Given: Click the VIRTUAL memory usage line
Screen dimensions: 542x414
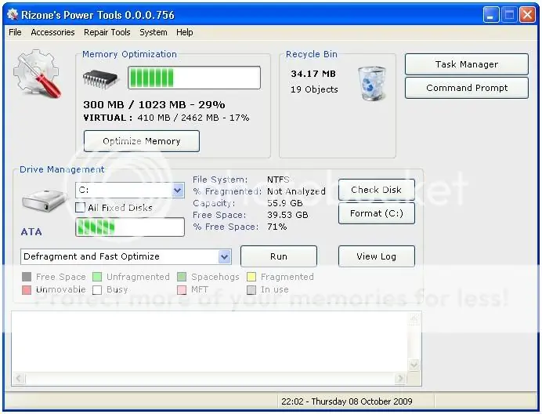Looking at the screenshot, I should pos(166,118).
